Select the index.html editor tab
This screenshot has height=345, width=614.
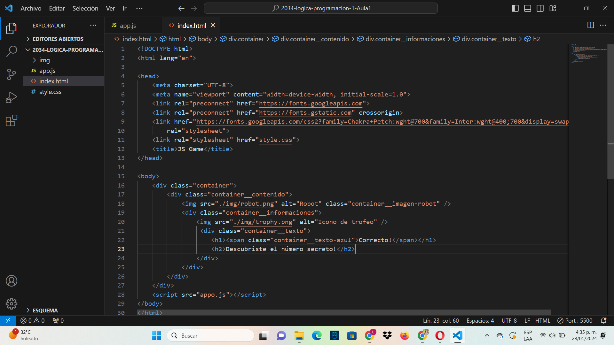(192, 25)
